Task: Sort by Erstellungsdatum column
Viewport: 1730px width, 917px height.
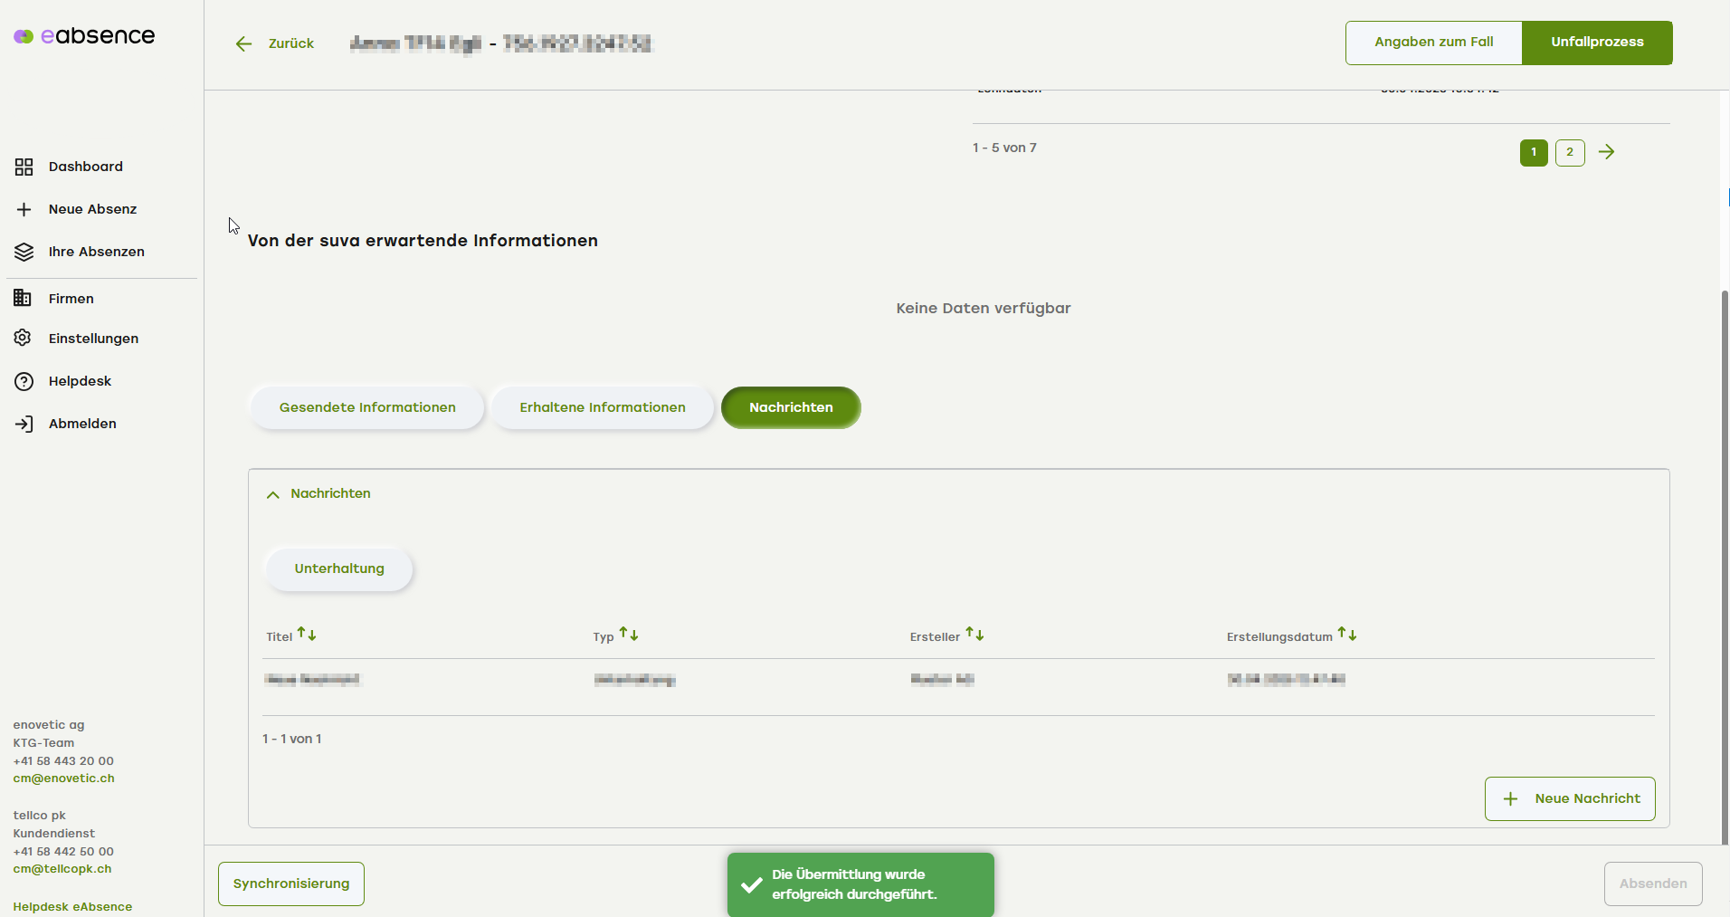Action: click(1347, 635)
